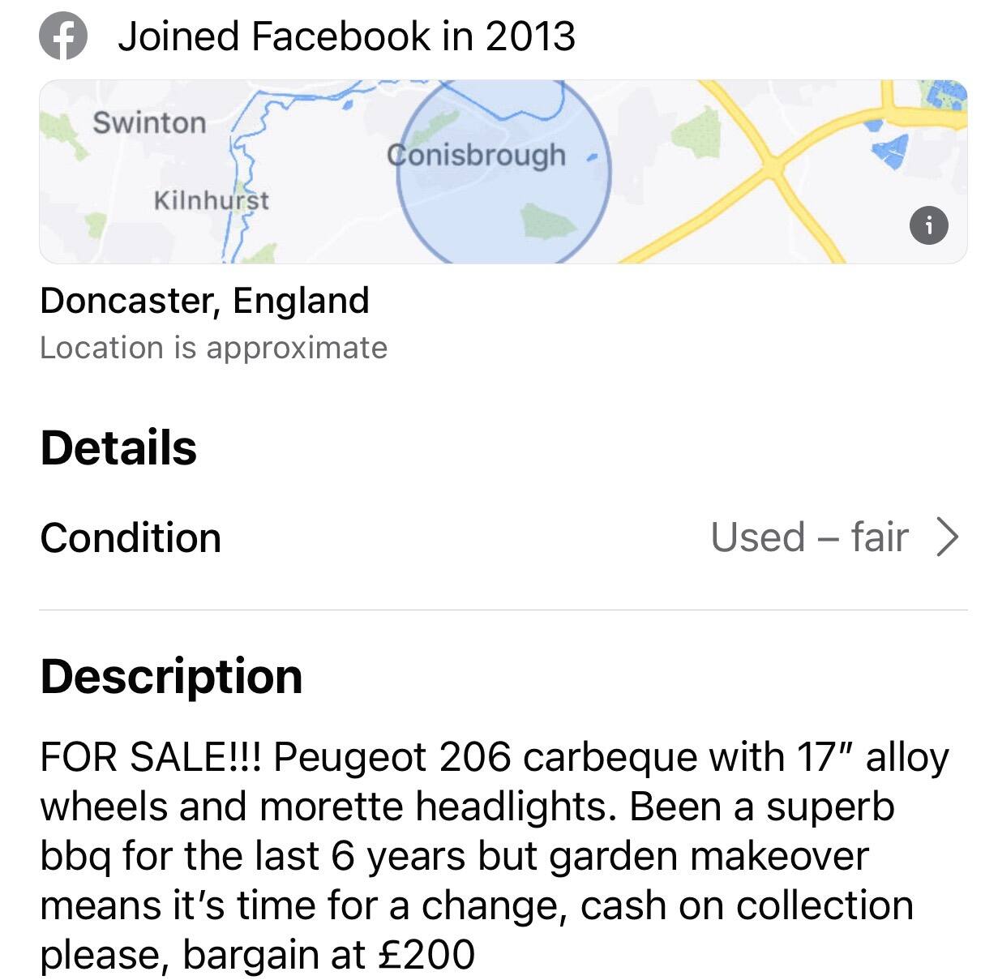Tap the listing description paragraph
This screenshot has height=980, width=998.
[495, 855]
